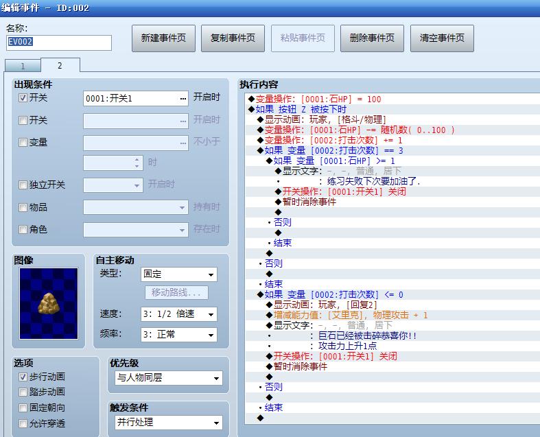
Task: Select line 显示动画: 玩家, [格斗/物理]
Action: coord(392,120)
